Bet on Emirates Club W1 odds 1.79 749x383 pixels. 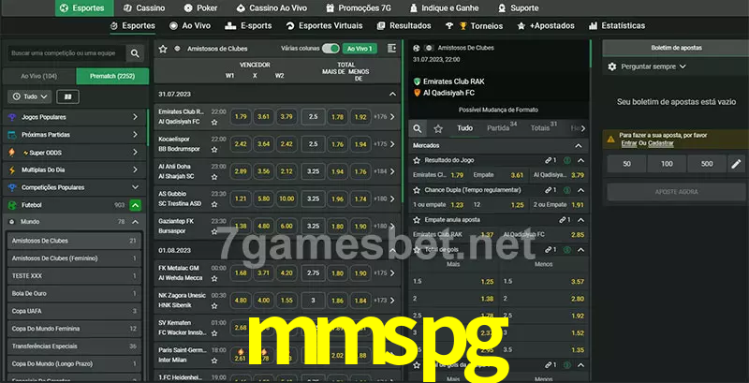point(241,116)
